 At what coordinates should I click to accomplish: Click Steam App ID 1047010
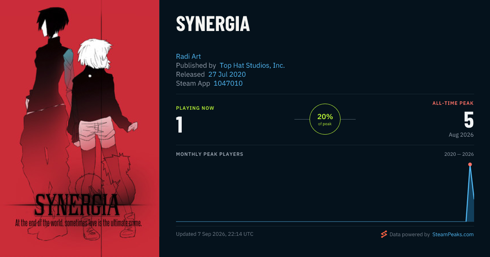click(228, 83)
